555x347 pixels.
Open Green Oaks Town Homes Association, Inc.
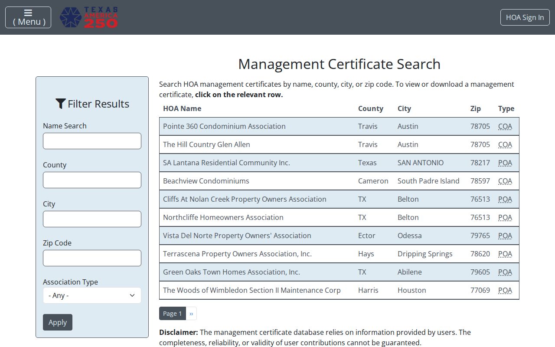[339, 272]
